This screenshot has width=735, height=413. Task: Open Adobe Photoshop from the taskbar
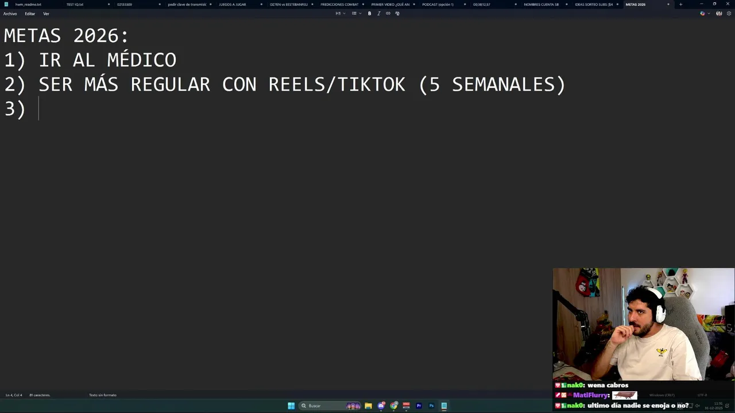(x=431, y=406)
